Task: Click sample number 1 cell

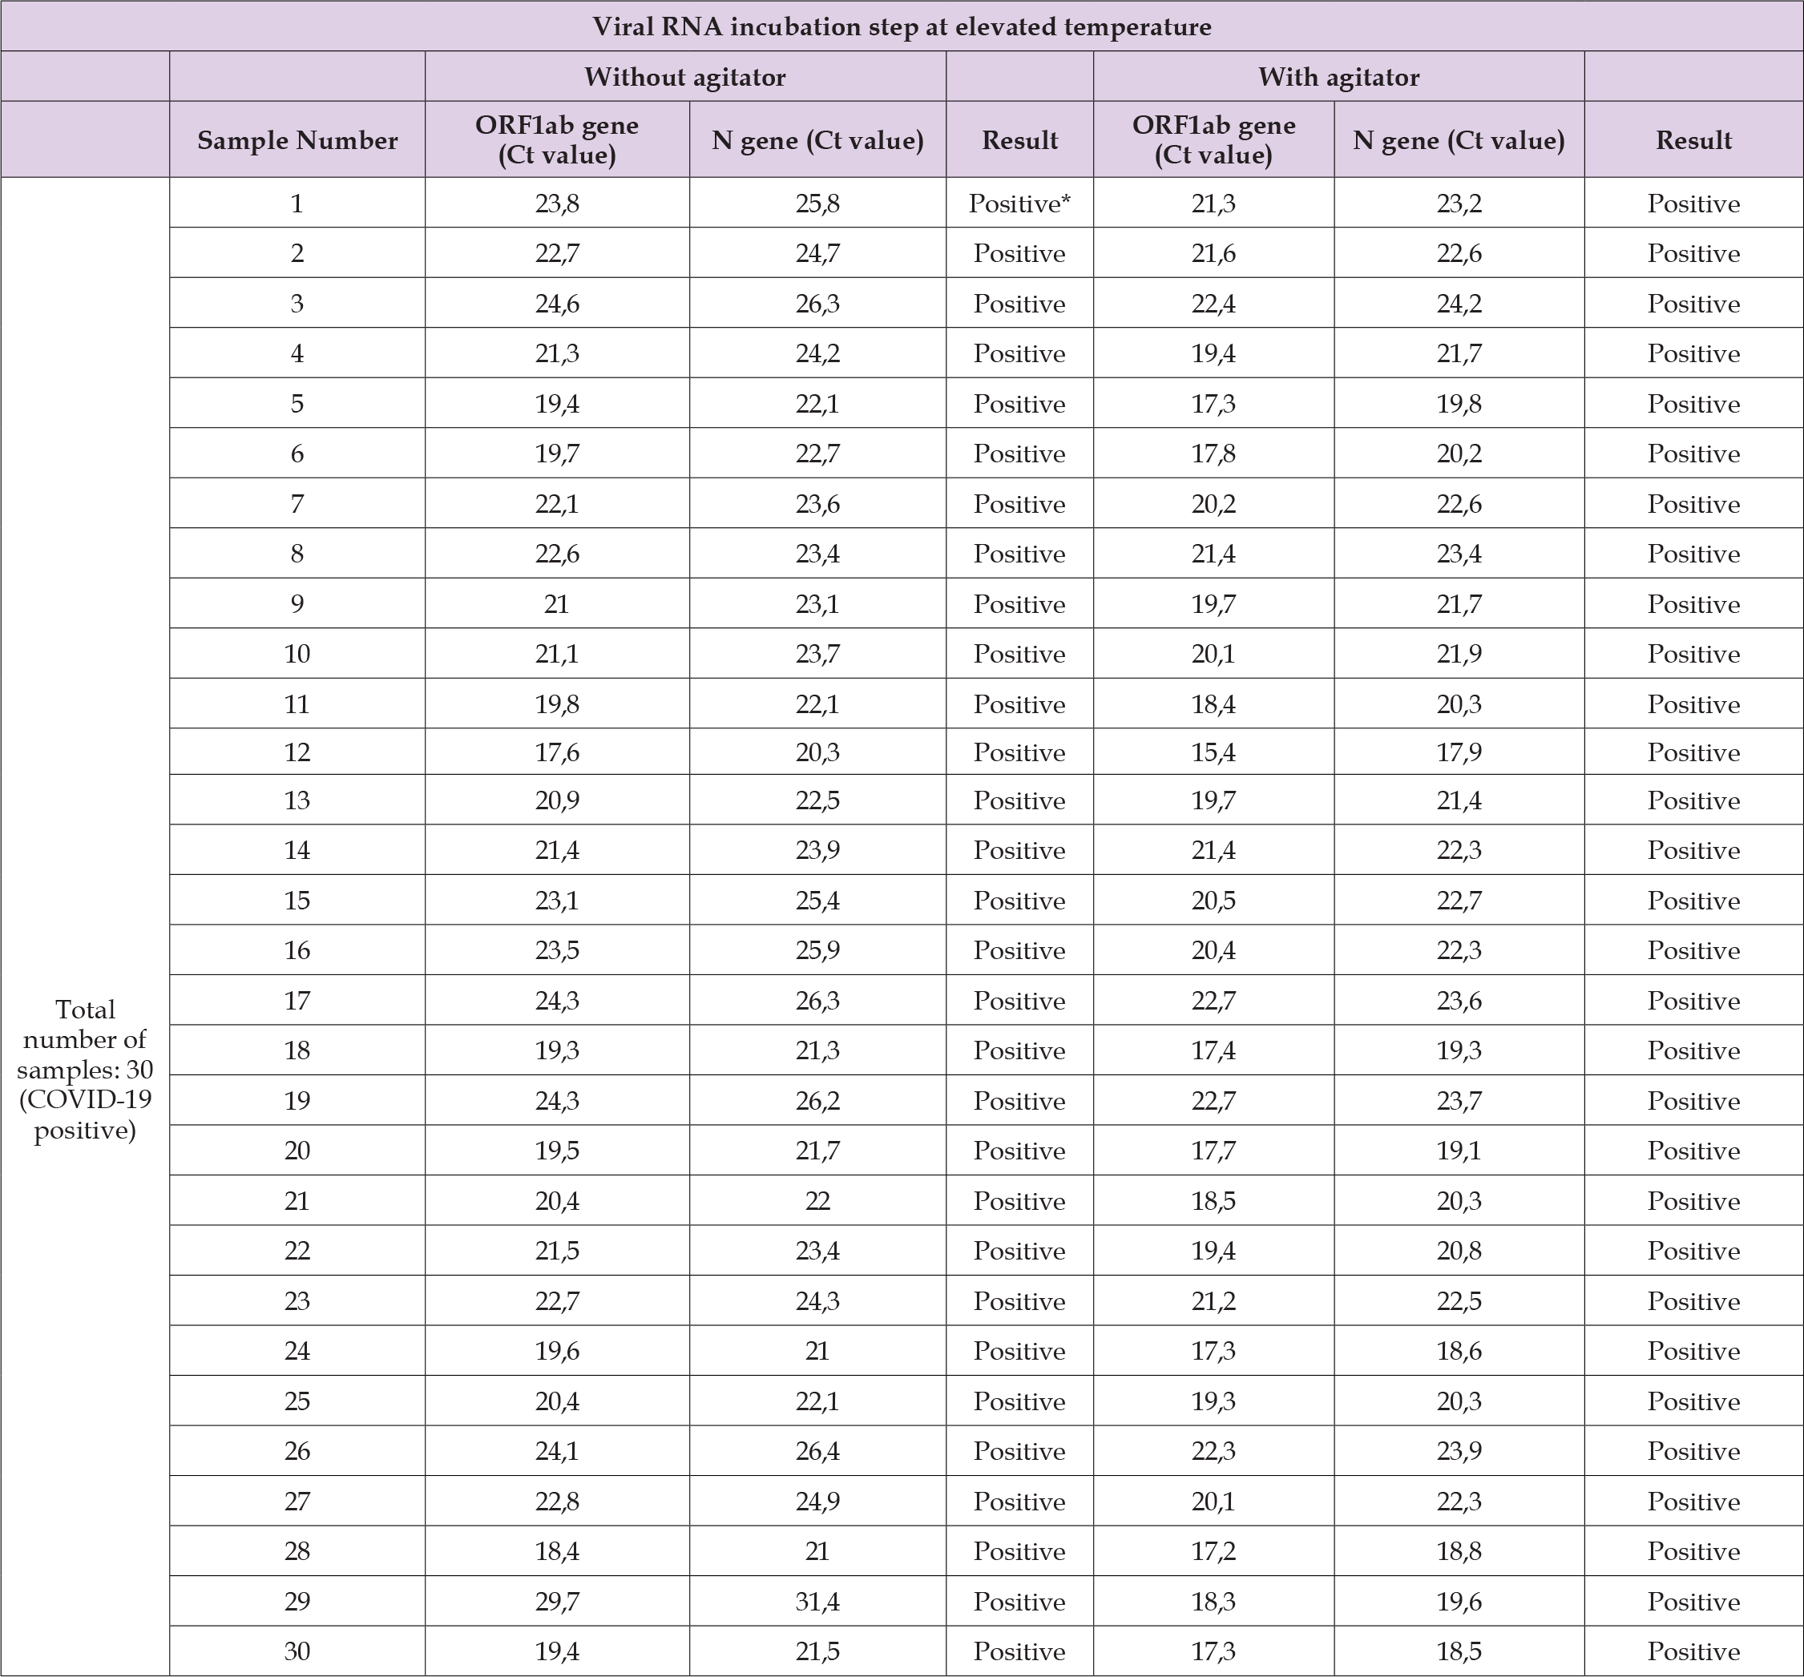Action: 297,204
